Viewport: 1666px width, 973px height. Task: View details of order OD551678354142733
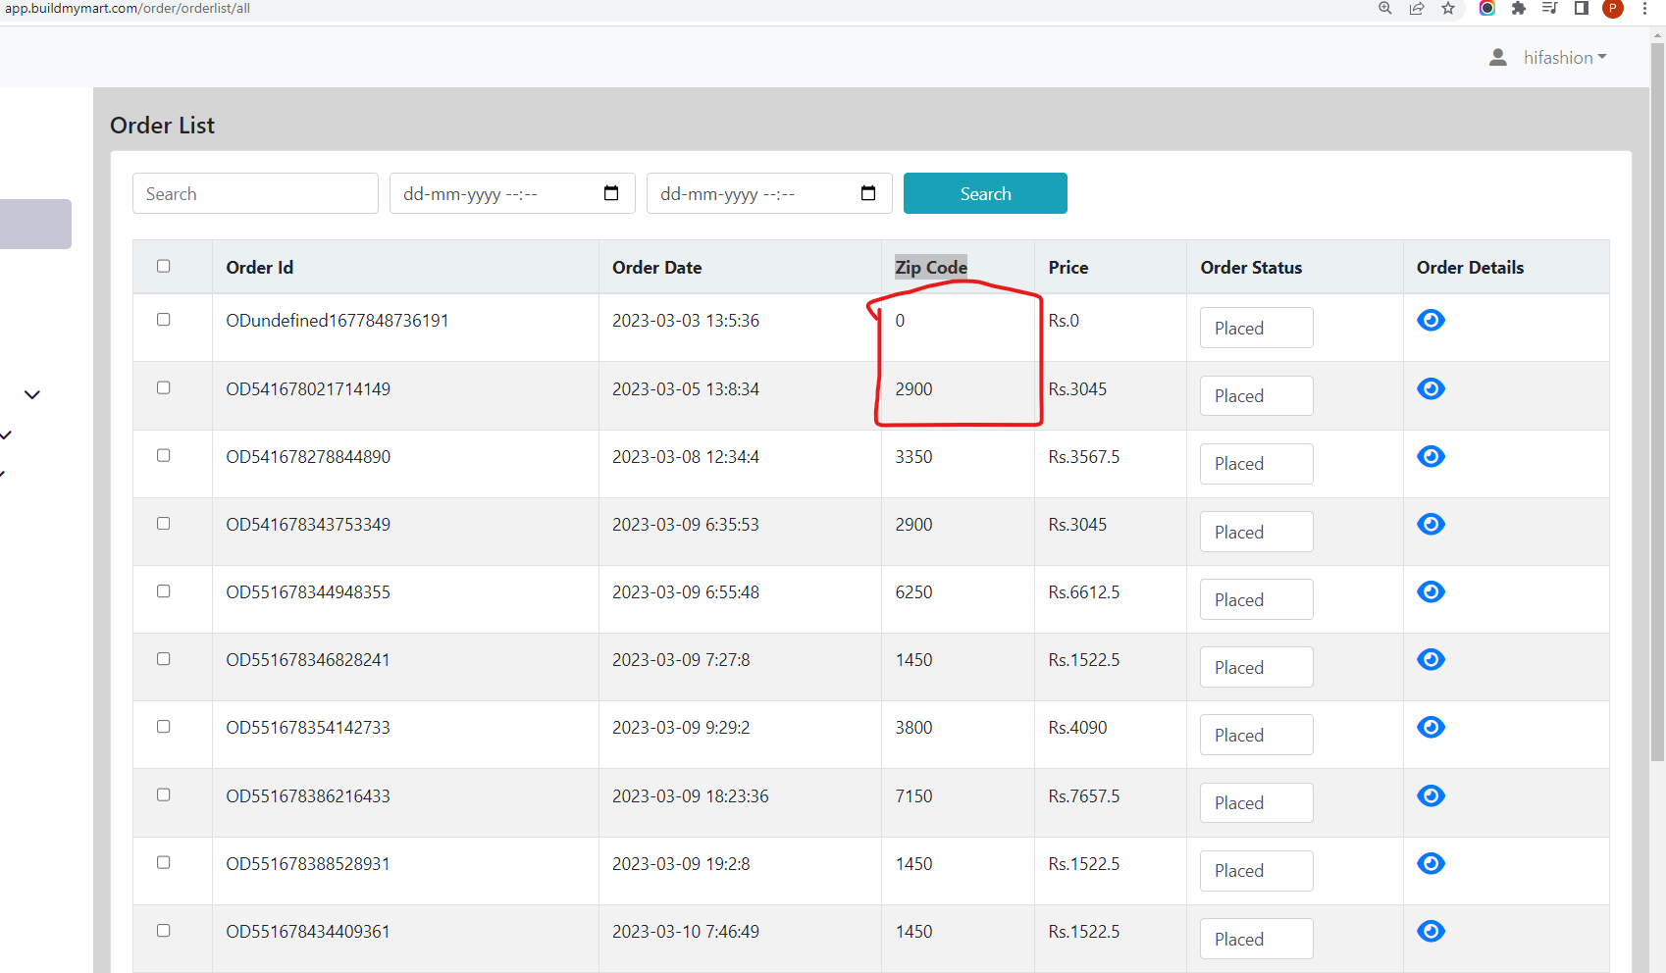pos(1431,727)
